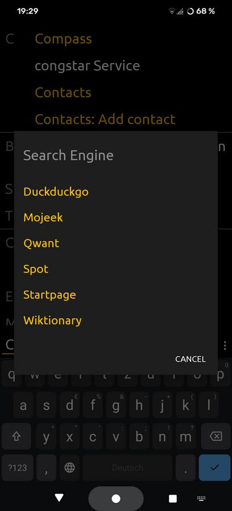Choose the Mojeek search engine

tap(43, 217)
